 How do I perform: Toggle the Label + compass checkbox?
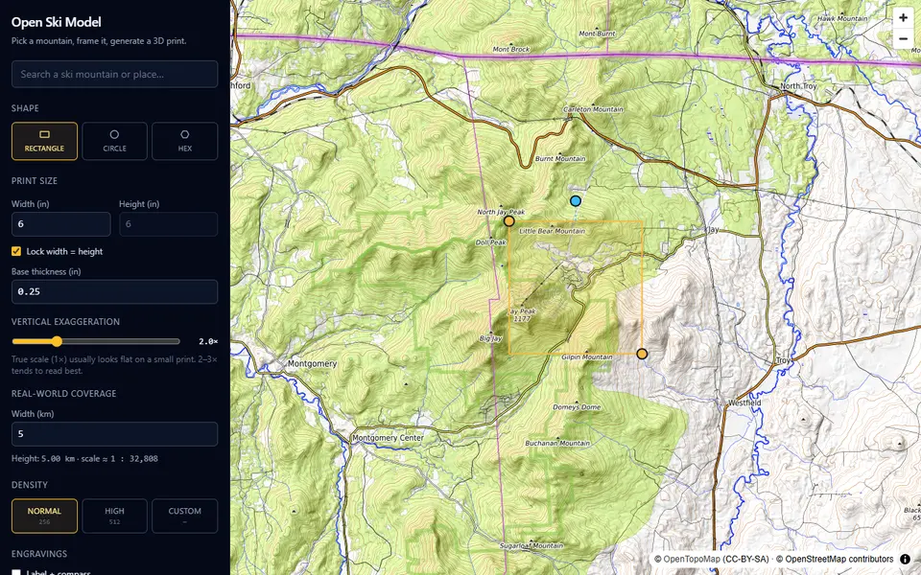click(16, 573)
